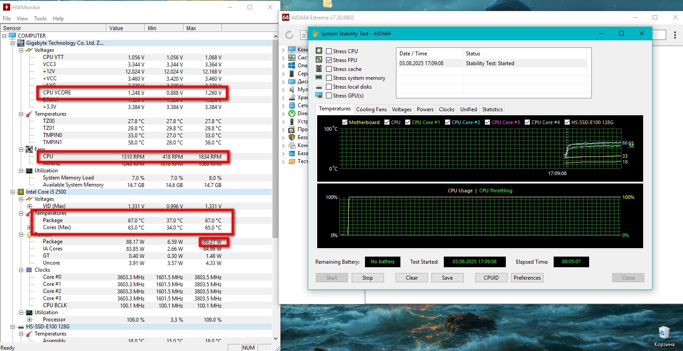The height and width of the screenshot is (351, 683).
Task: Collapse the Clocks node in HWMonitor
Action: [x=21, y=270]
